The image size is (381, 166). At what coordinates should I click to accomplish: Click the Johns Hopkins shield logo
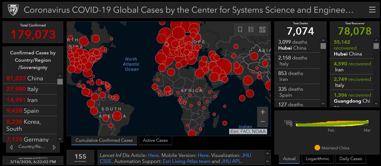(13, 10)
